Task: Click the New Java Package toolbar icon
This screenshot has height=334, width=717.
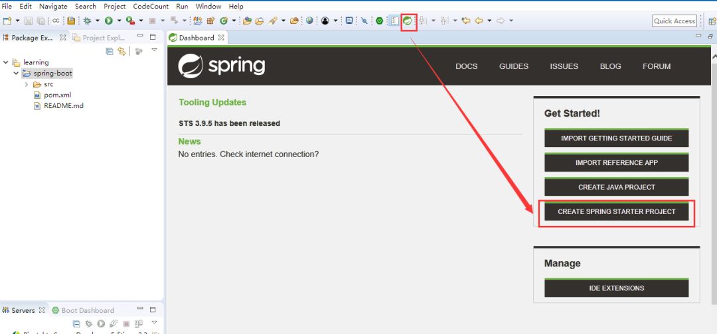Action: point(211,21)
